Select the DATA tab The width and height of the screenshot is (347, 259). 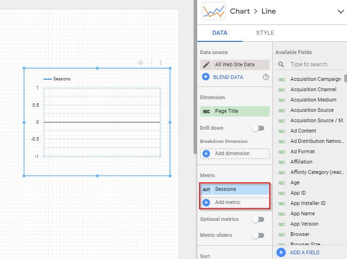220,33
